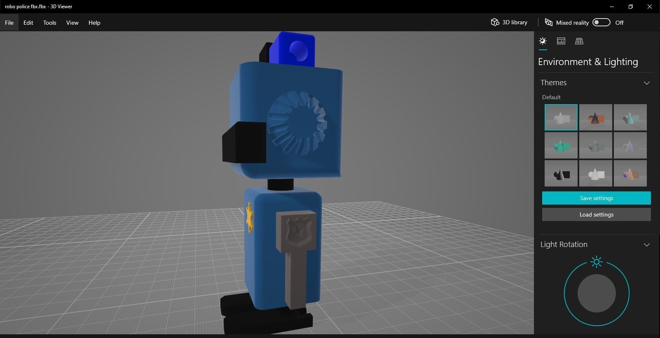Viewport: 660px width, 338px height.
Task: Collapse the Themes section chevron
Action: (646, 83)
